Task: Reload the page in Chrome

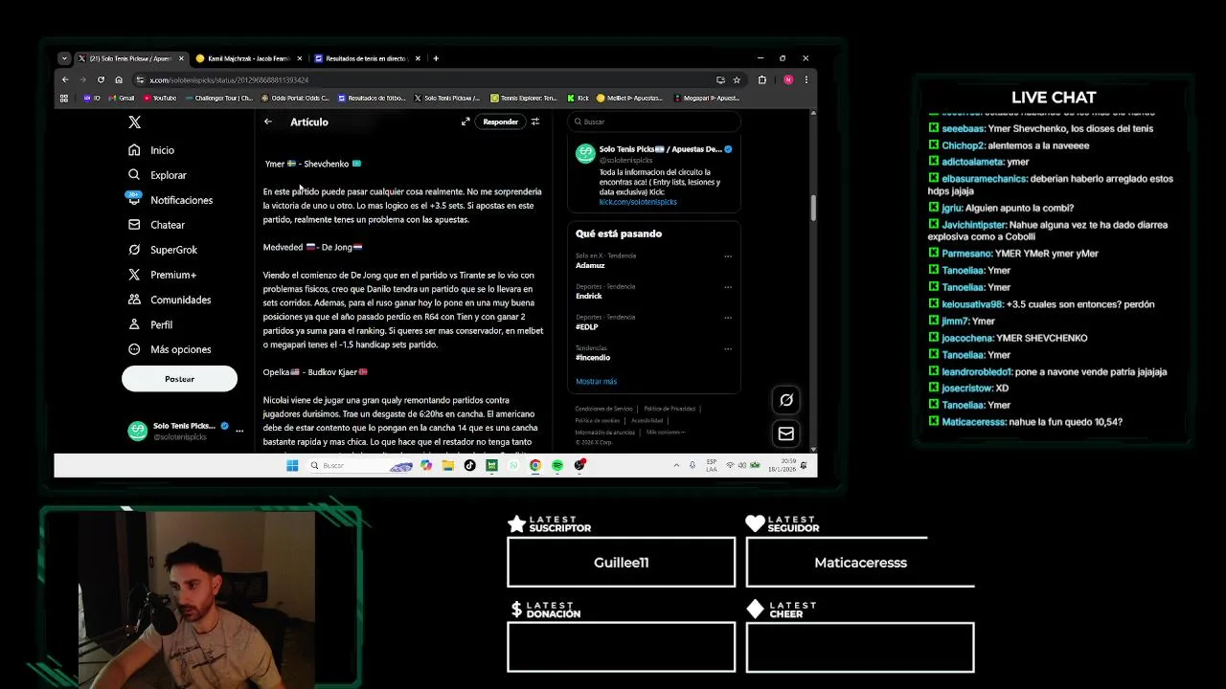Action: (x=101, y=79)
